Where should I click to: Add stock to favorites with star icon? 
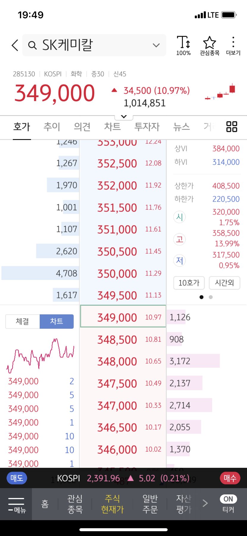[209, 46]
